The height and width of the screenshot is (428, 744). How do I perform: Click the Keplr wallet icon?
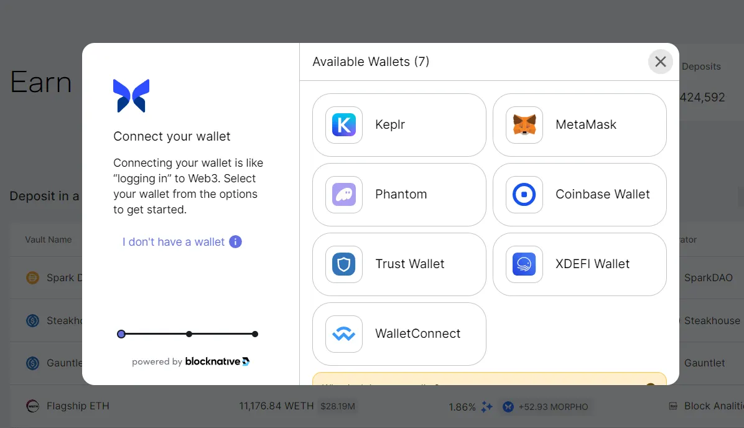coord(343,125)
